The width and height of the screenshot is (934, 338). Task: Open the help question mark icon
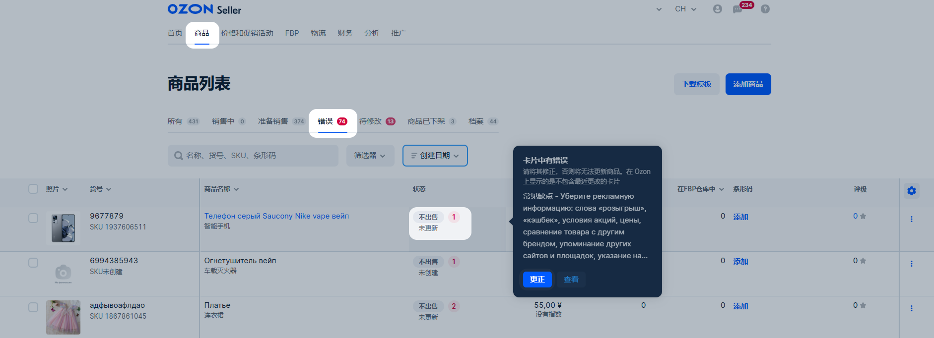click(x=765, y=9)
